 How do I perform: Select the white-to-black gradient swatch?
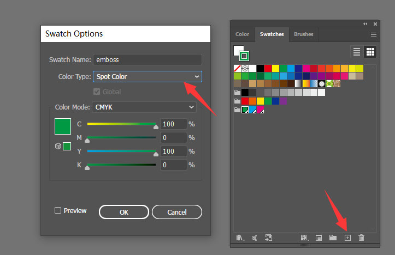298,84
